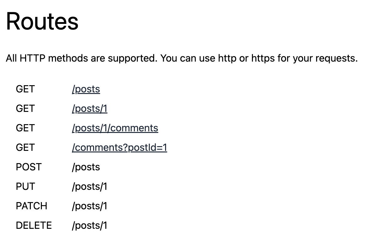Select the /posts/1 path in the PUT row

(x=90, y=187)
